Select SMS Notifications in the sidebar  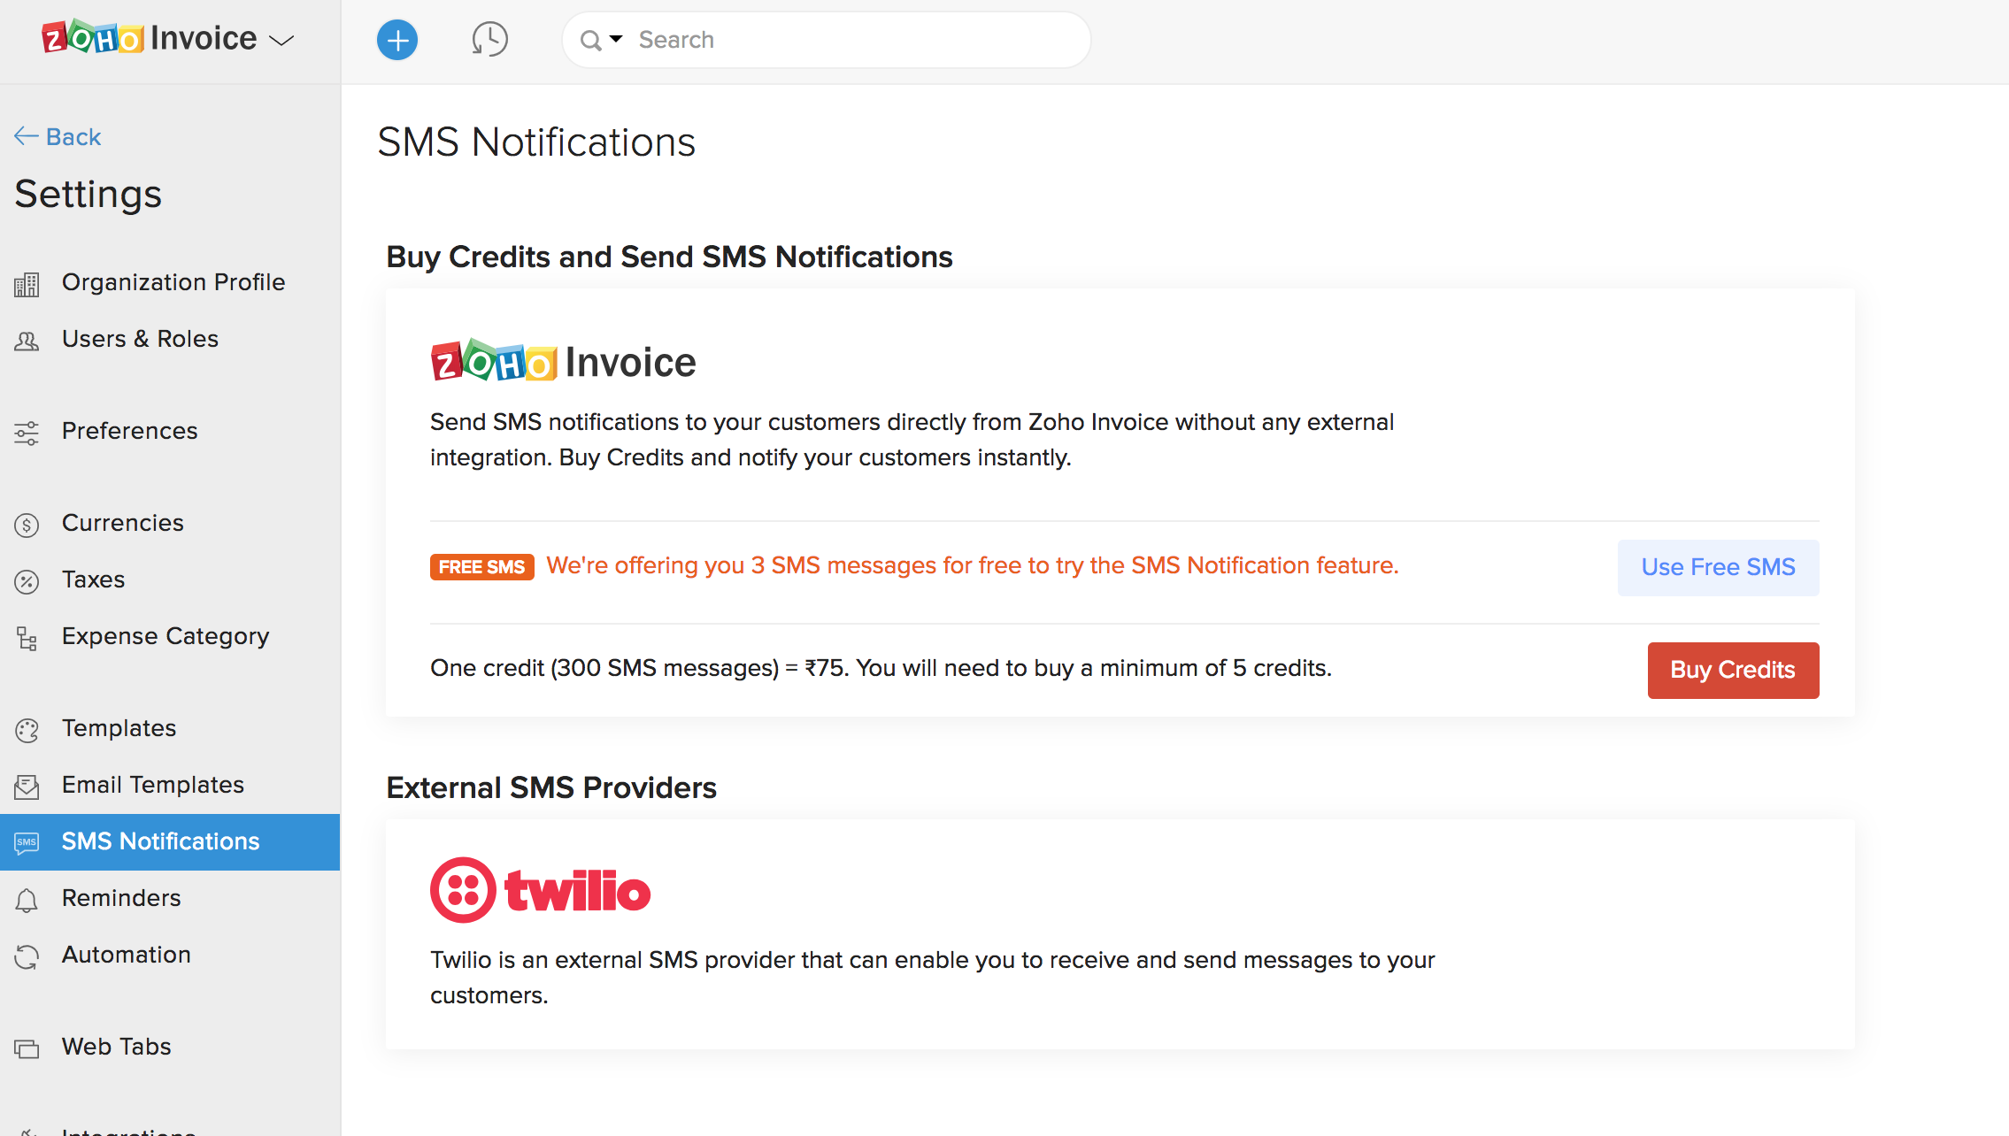click(x=160, y=841)
